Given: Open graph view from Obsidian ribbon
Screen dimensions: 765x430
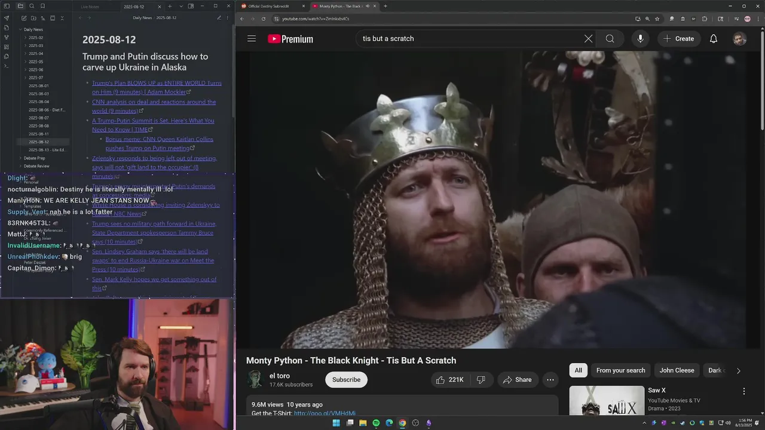Looking at the screenshot, I should pos(7,37).
